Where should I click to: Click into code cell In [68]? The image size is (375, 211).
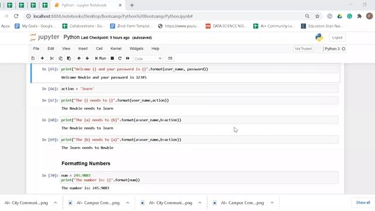(199, 120)
